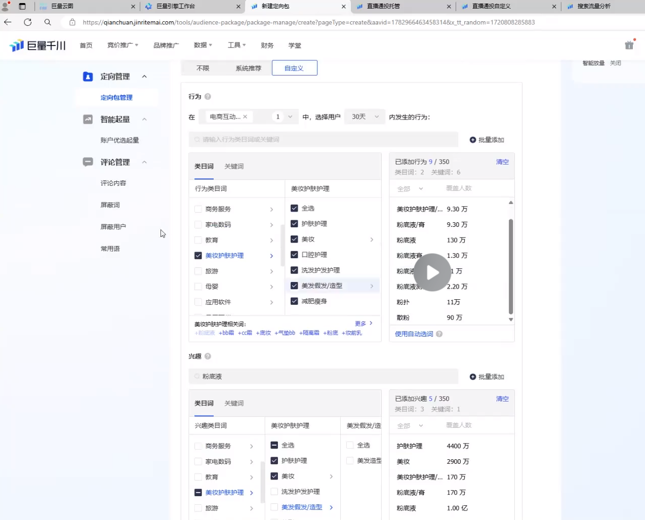The width and height of the screenshot is (645, 520).
Task: Open the 工具 top menu dropdown
Action: click(236, 45)
